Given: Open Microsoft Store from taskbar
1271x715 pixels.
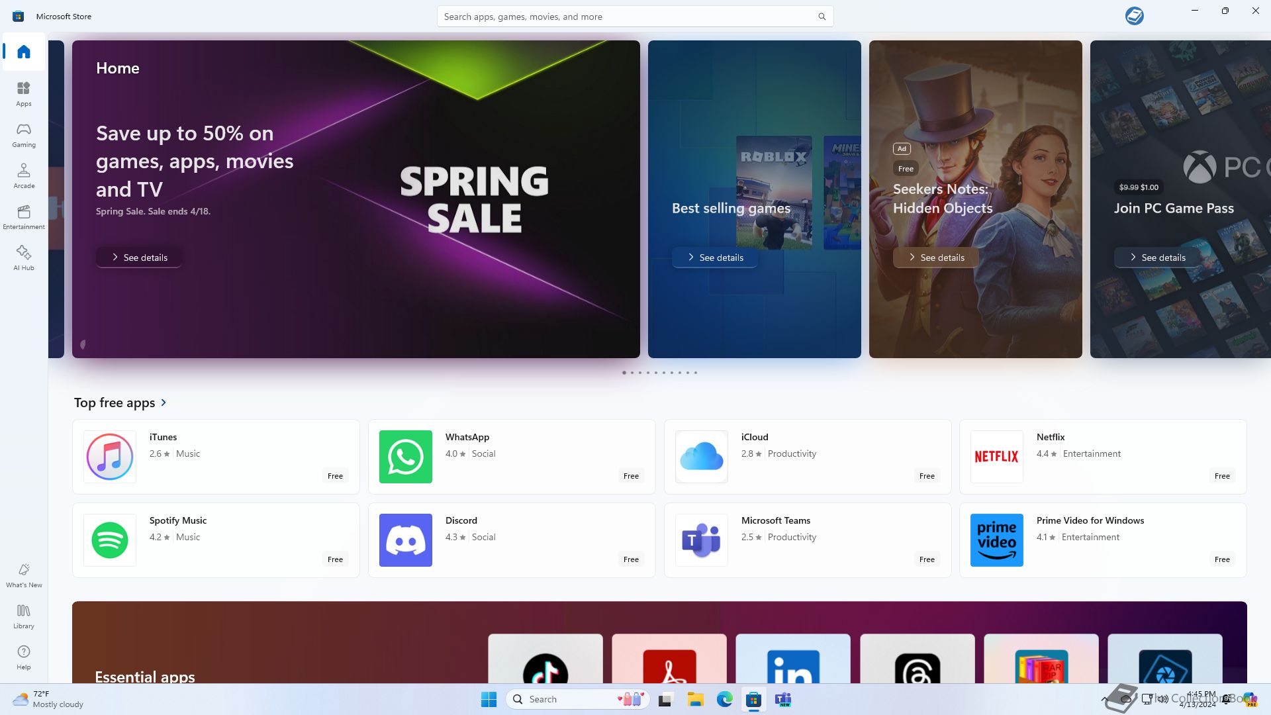Looking at the screenshot, I should coord(754,699).
